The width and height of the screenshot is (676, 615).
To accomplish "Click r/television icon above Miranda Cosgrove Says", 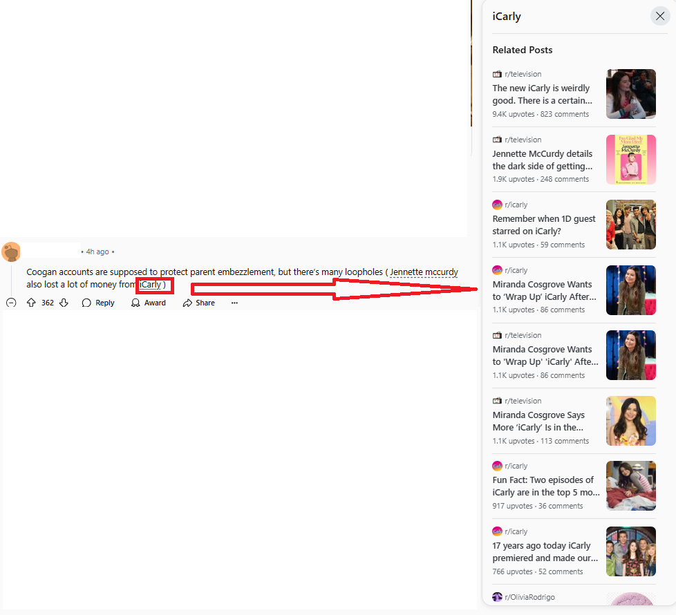I will (x=497, y=401).
